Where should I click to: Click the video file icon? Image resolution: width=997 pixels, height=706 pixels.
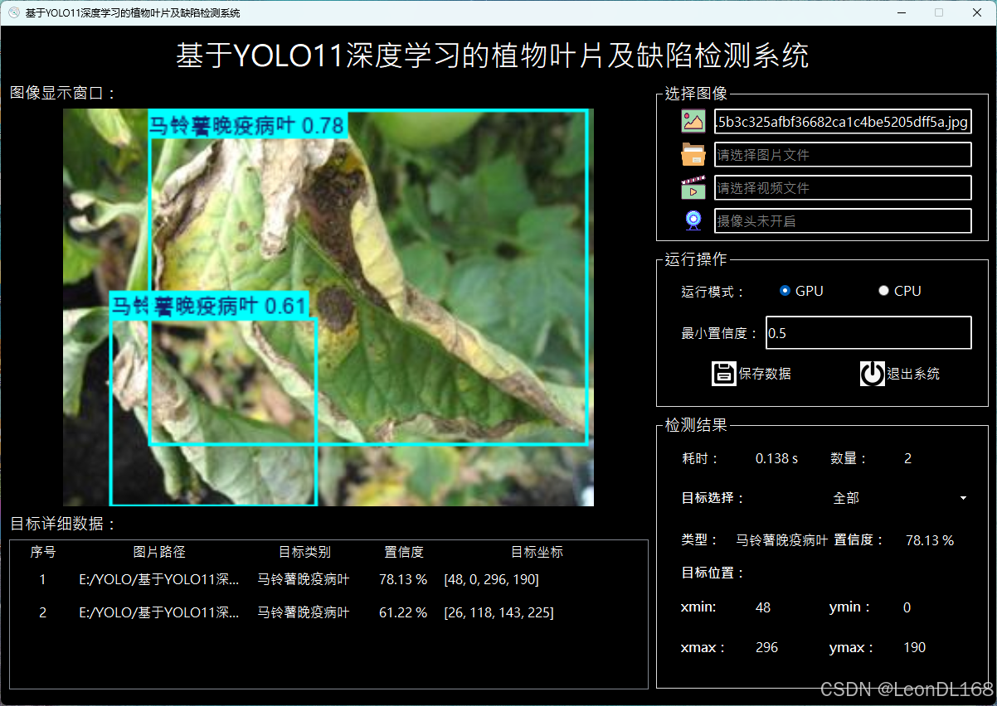pos(693,187)
